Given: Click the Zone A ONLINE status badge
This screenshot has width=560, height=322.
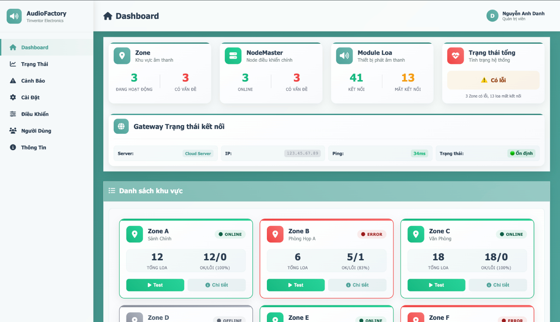Looking at the screenshot, I should click(230, 234).
